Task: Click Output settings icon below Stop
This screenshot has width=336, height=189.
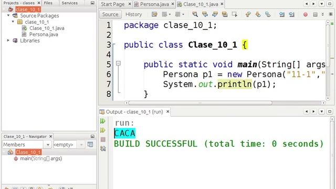Action: [x=103, y=148]
